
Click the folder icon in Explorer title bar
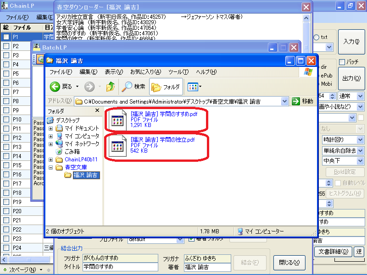tap(50, 61)
